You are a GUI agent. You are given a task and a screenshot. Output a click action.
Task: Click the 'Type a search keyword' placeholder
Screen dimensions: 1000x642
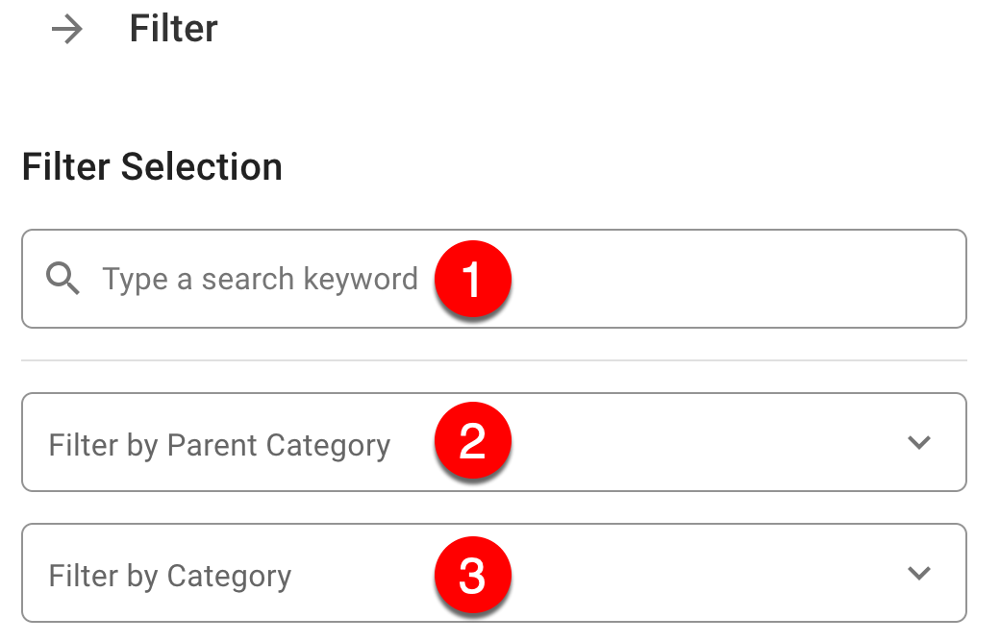tap(260, 280)
